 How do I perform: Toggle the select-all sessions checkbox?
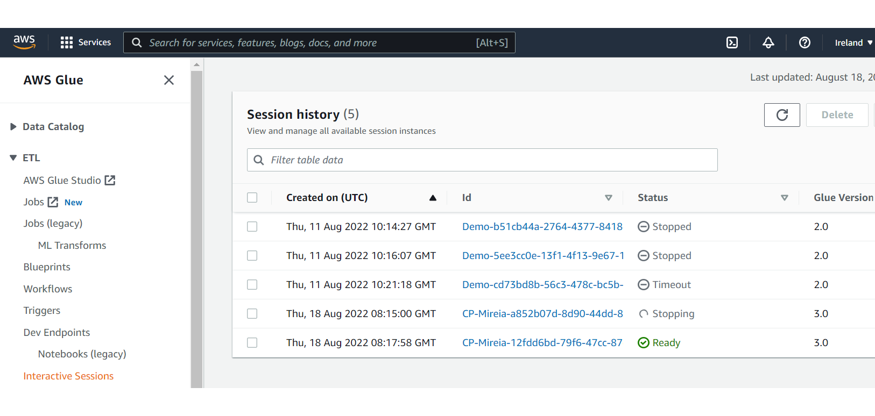tap(252, 197)
